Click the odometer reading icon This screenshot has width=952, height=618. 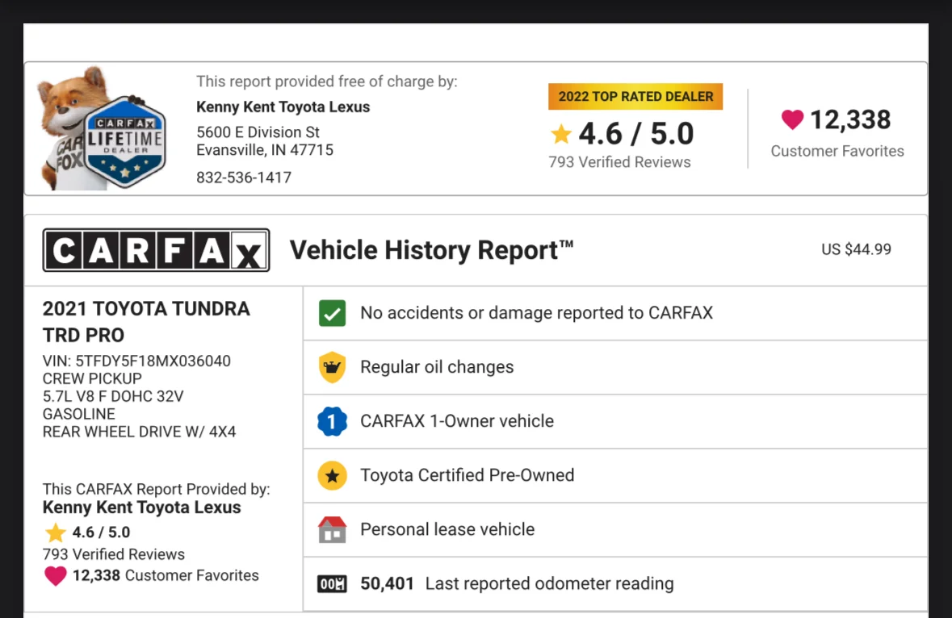tap(332, 583)
